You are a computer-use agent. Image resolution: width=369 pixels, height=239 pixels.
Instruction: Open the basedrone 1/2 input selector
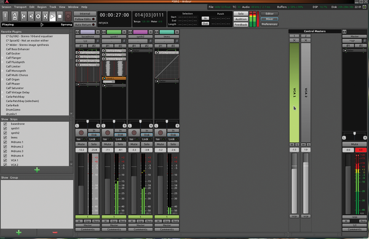[x=85, y=41]
